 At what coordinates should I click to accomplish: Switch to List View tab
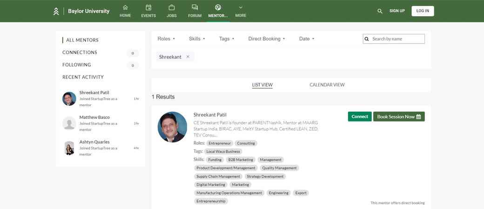tap(262, 85)
